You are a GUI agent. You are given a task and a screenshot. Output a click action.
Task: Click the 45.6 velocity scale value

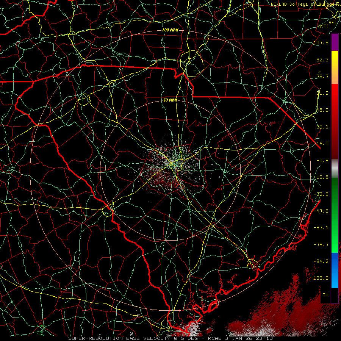[322, 110]
